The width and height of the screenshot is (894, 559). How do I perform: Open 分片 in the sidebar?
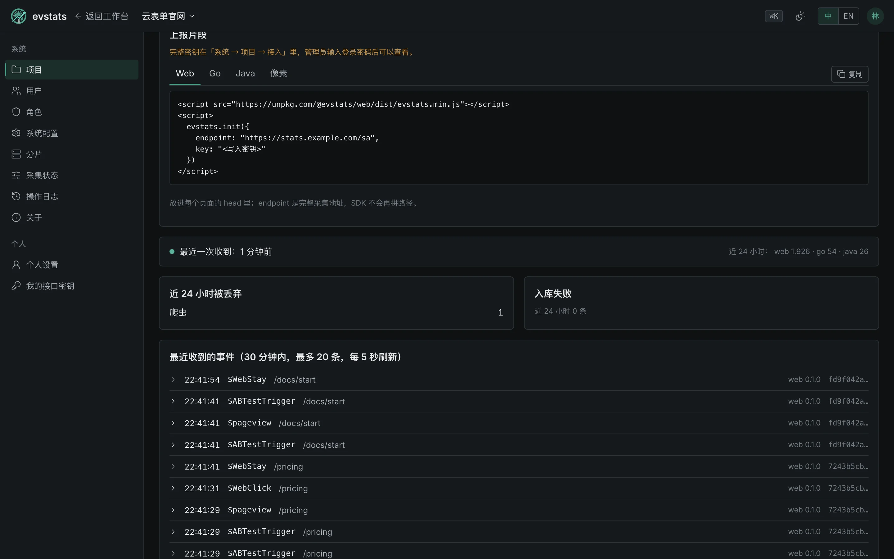pos(72,154)
